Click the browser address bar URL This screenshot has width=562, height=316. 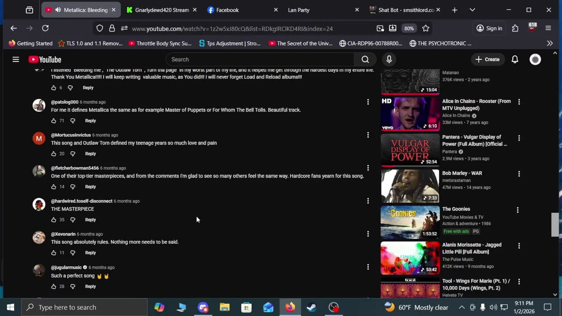[232, 29]
